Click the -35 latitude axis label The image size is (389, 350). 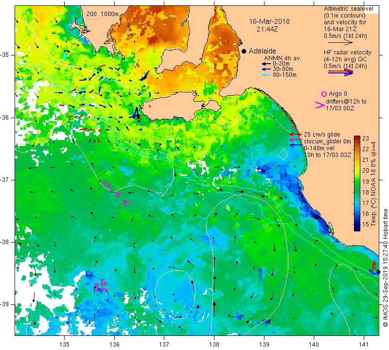tap(4, 54)
